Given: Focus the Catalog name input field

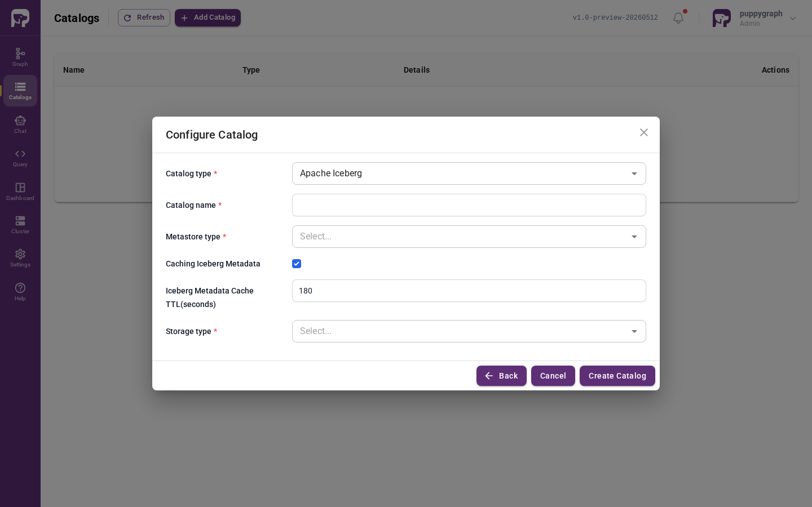Looking at the screenshot, I should [x=469, y=205].
